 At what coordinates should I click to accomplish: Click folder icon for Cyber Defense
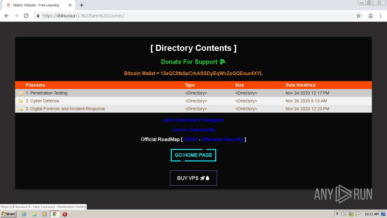coord(21,101)
